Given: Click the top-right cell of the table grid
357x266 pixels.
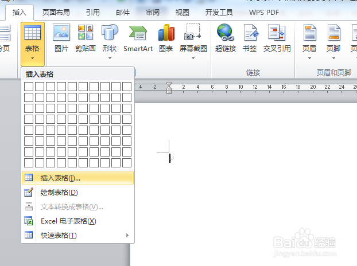Looking at the screenshot, I should coord(127,87).
